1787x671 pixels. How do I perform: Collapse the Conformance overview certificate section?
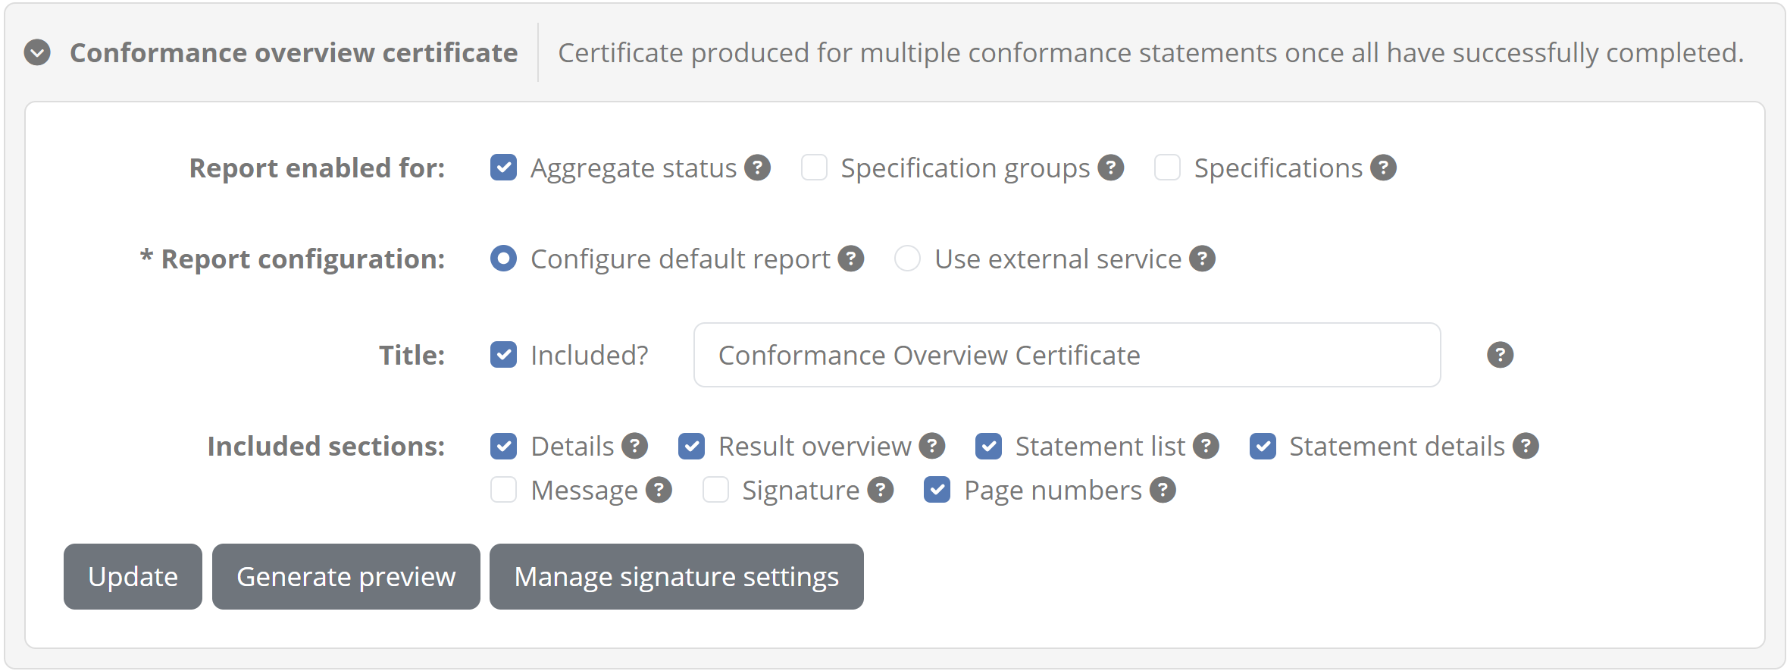pos(37,52)
